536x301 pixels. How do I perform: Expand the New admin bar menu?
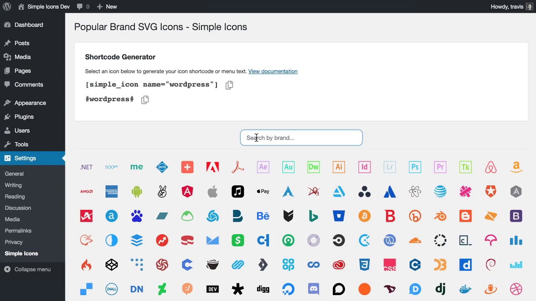(107, 6)
